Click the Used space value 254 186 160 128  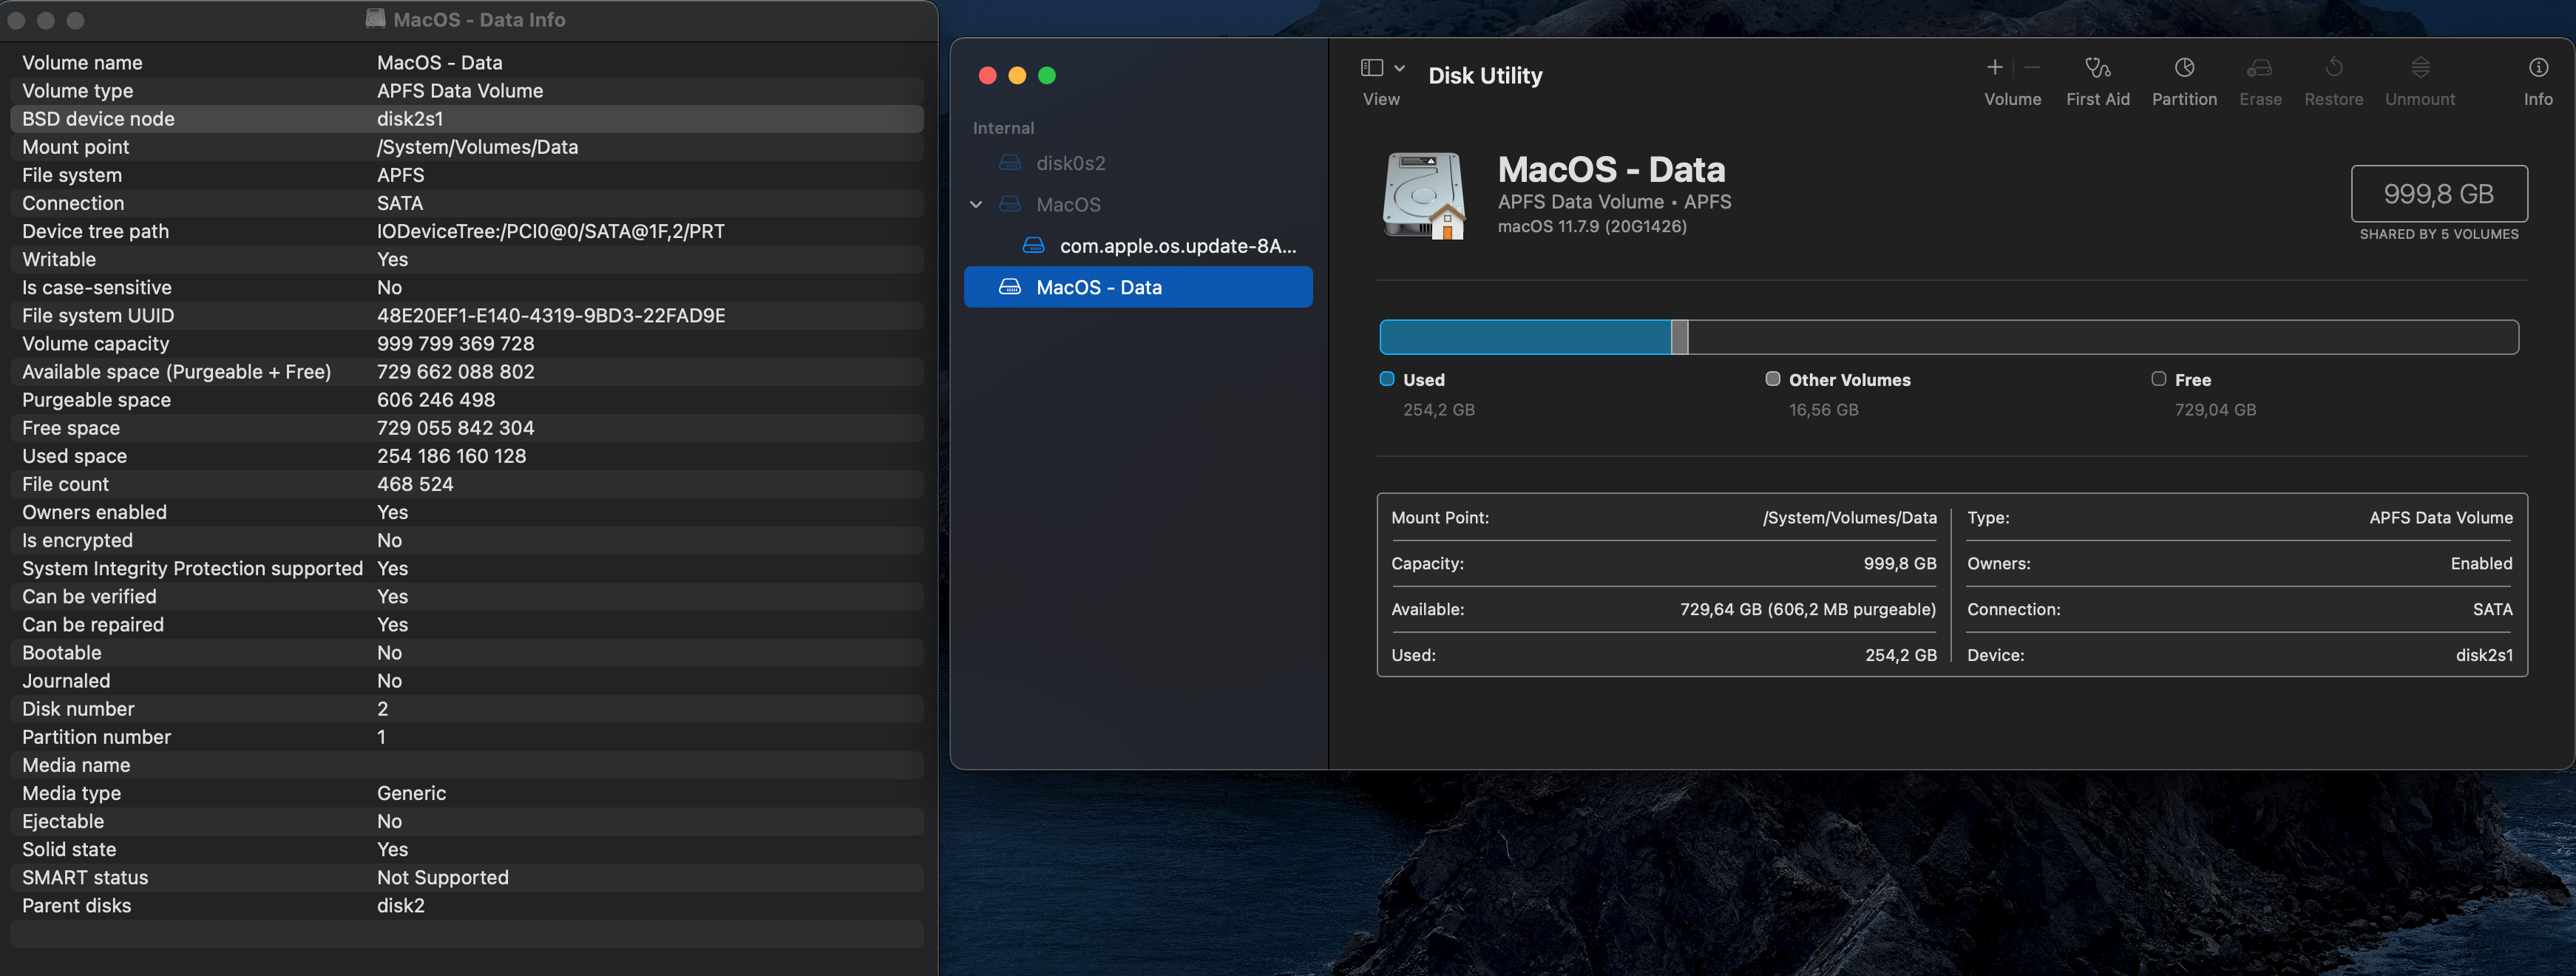pyautogui.click(x=451, y=456)
